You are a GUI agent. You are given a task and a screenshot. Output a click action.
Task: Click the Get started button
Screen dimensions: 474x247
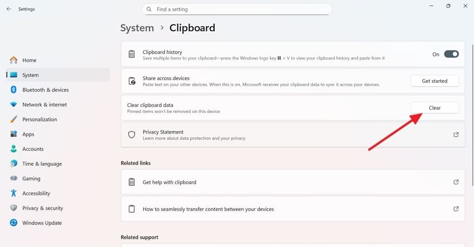434,81
